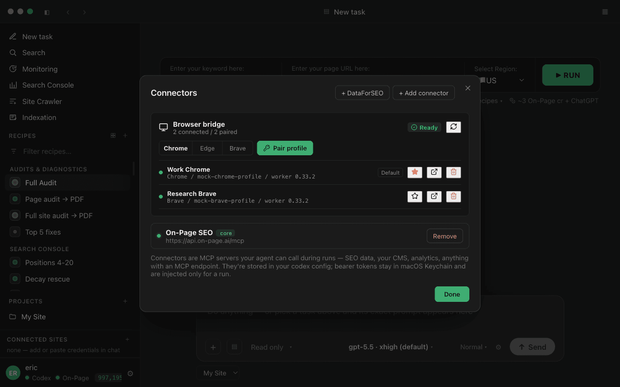Close the Connectors dialog

click(467, 88)
